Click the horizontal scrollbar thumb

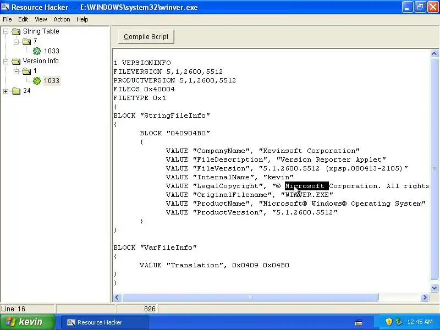[250, 297]
